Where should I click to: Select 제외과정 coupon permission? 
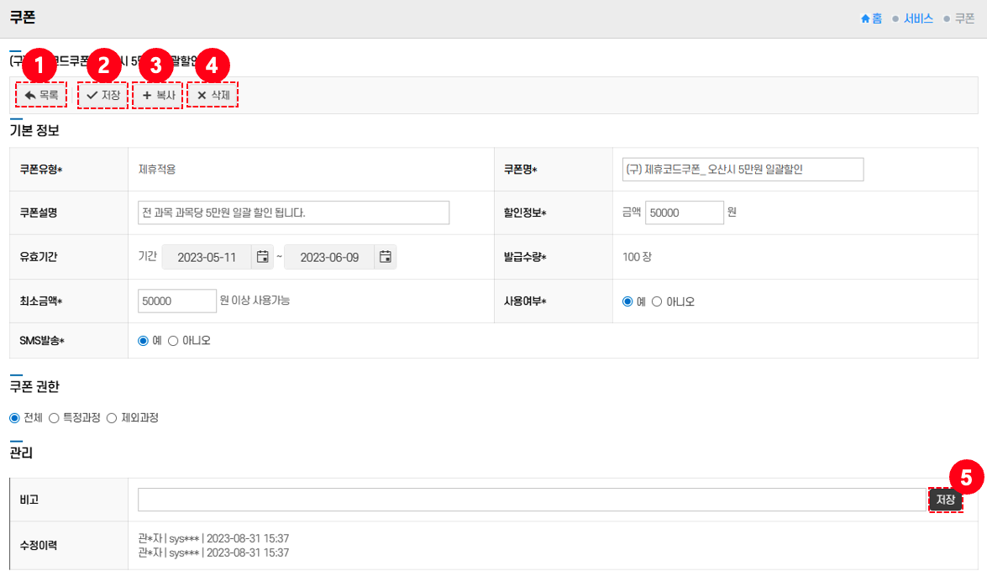click(x=112, y=418)
